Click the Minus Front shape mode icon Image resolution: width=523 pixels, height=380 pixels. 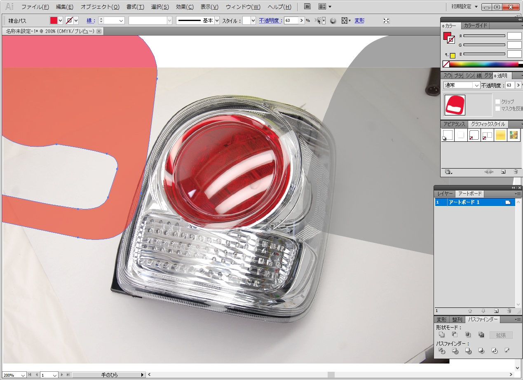(455, 335)
